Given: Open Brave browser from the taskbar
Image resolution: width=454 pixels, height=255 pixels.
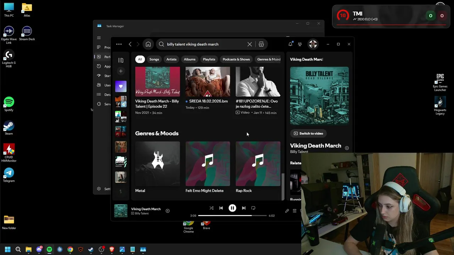Looking at the screenshot, I should coord(112,249).
